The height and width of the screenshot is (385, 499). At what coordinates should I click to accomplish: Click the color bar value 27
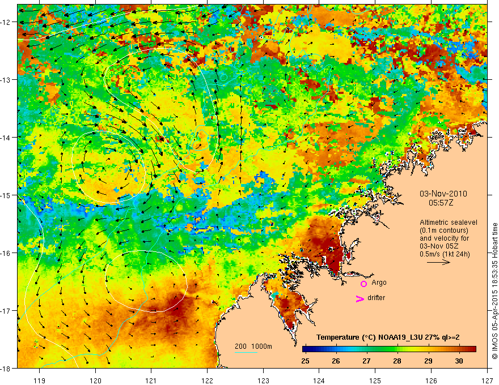(367, 361)
